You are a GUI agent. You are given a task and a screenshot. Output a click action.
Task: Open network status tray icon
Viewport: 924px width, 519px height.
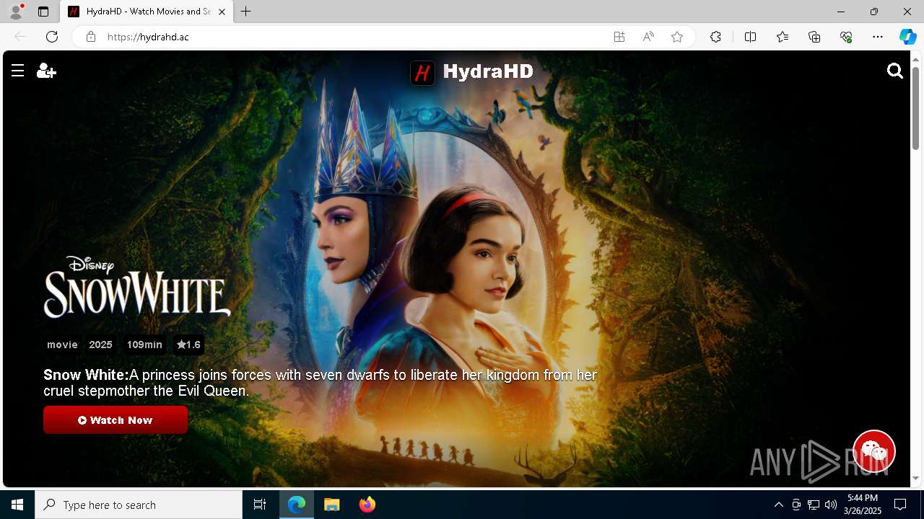pyautogui.click(x=814, y=505)
